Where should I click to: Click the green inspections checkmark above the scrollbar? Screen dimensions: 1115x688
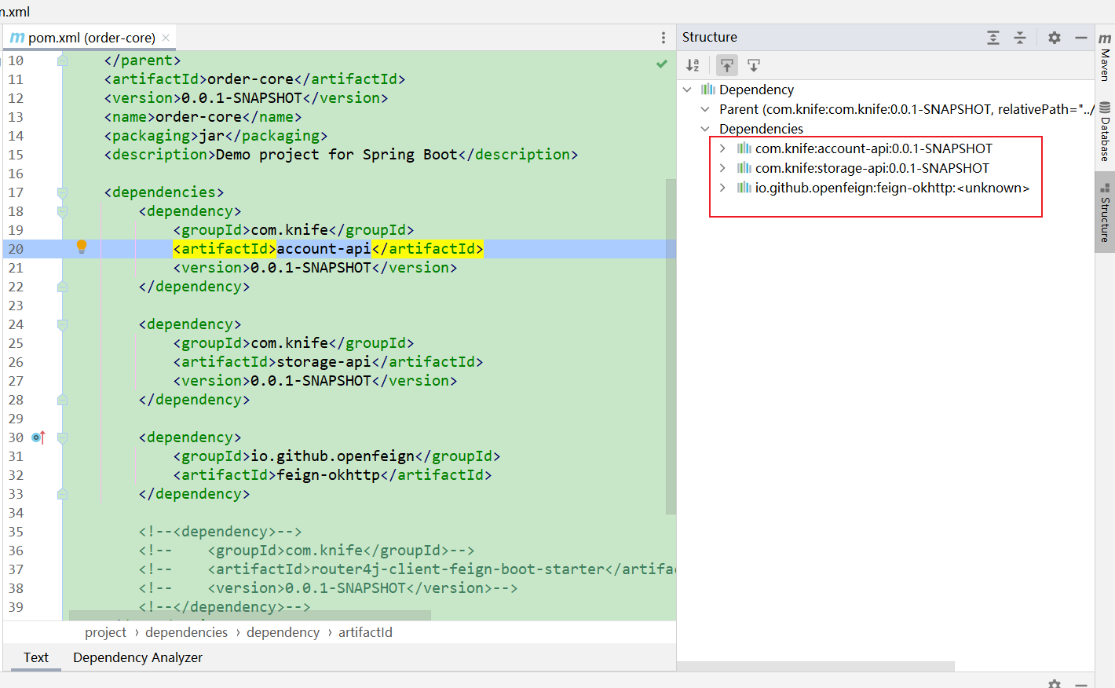(661, 64)
